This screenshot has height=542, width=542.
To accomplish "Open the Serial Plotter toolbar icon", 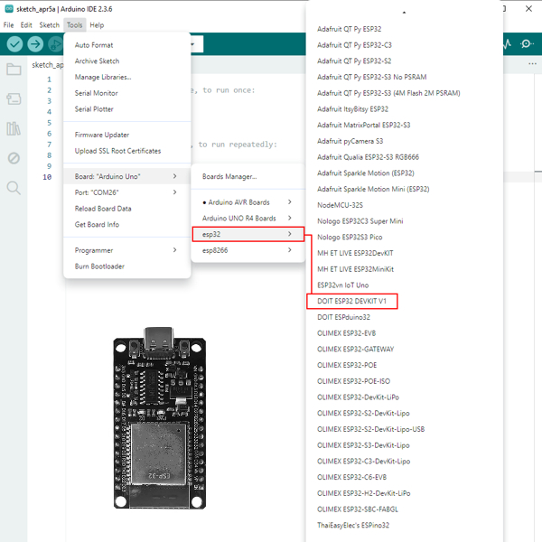I will point(507,44).
